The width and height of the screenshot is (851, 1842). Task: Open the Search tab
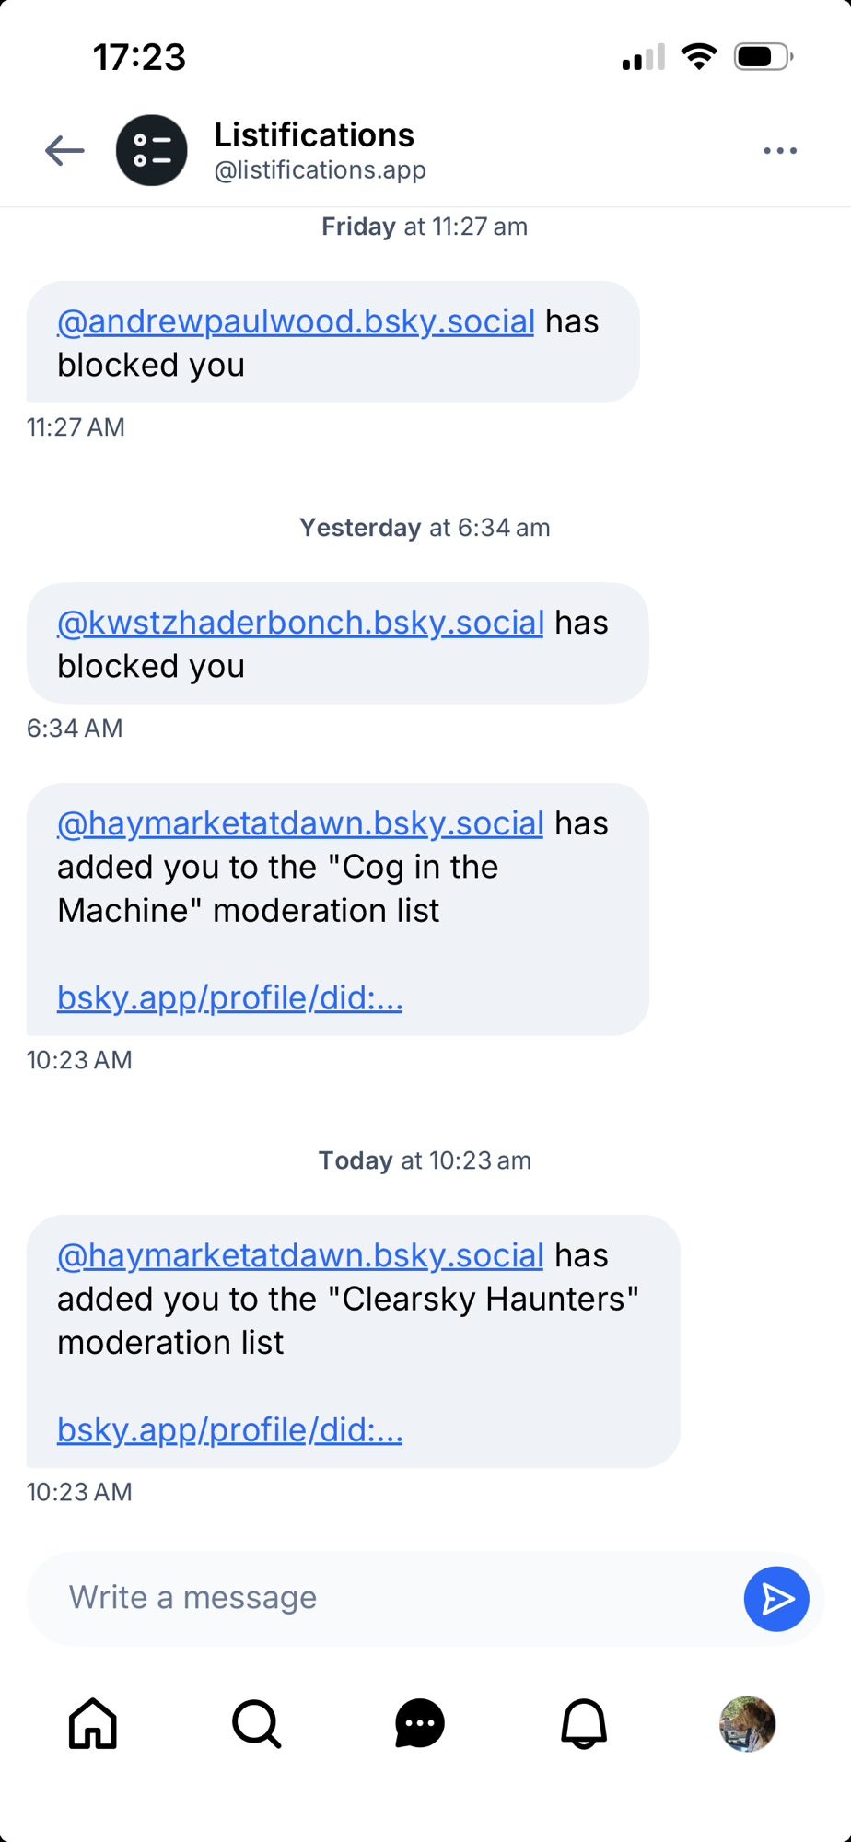click(256, 1723)
